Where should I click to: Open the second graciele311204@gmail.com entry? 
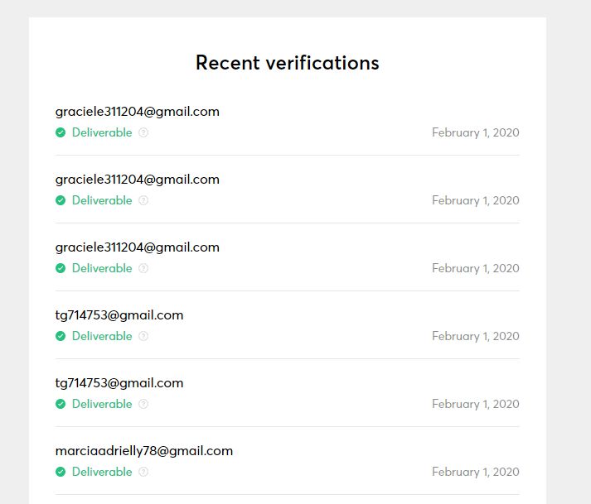point(138,180)
